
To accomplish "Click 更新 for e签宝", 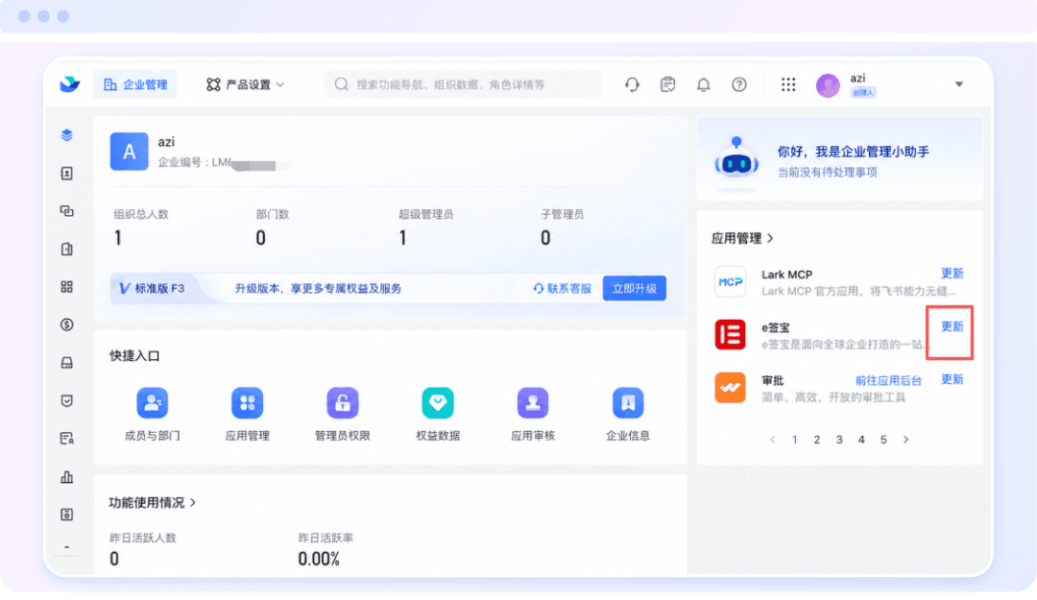I will point(953,326).
